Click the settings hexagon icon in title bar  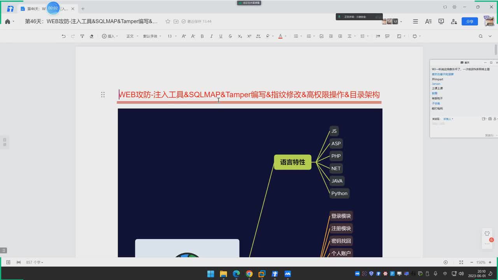[x=454, y=7]
